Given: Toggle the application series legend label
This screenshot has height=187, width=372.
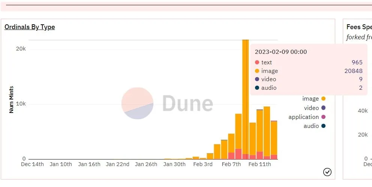Looking at the screenshot, I should click(x=303, y=117).
